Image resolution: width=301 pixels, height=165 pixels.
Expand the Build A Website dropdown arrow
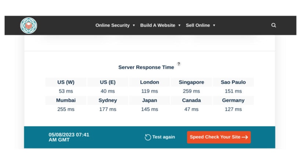click(x=179, y=25)
